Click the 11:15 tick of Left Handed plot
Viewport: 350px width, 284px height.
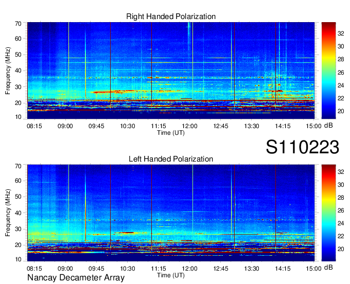[x=159, y=269]
